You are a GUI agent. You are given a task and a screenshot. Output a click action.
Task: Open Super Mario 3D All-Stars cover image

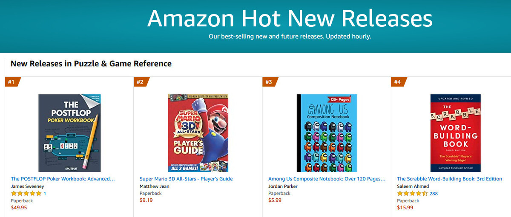pyautogui.click(x=198, y=133)
